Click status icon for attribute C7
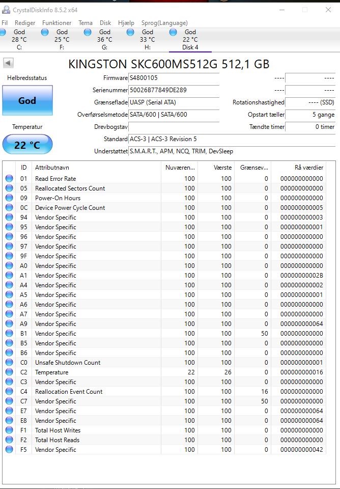The width and height of the screenshot is (340, 489). coord(9,401)
